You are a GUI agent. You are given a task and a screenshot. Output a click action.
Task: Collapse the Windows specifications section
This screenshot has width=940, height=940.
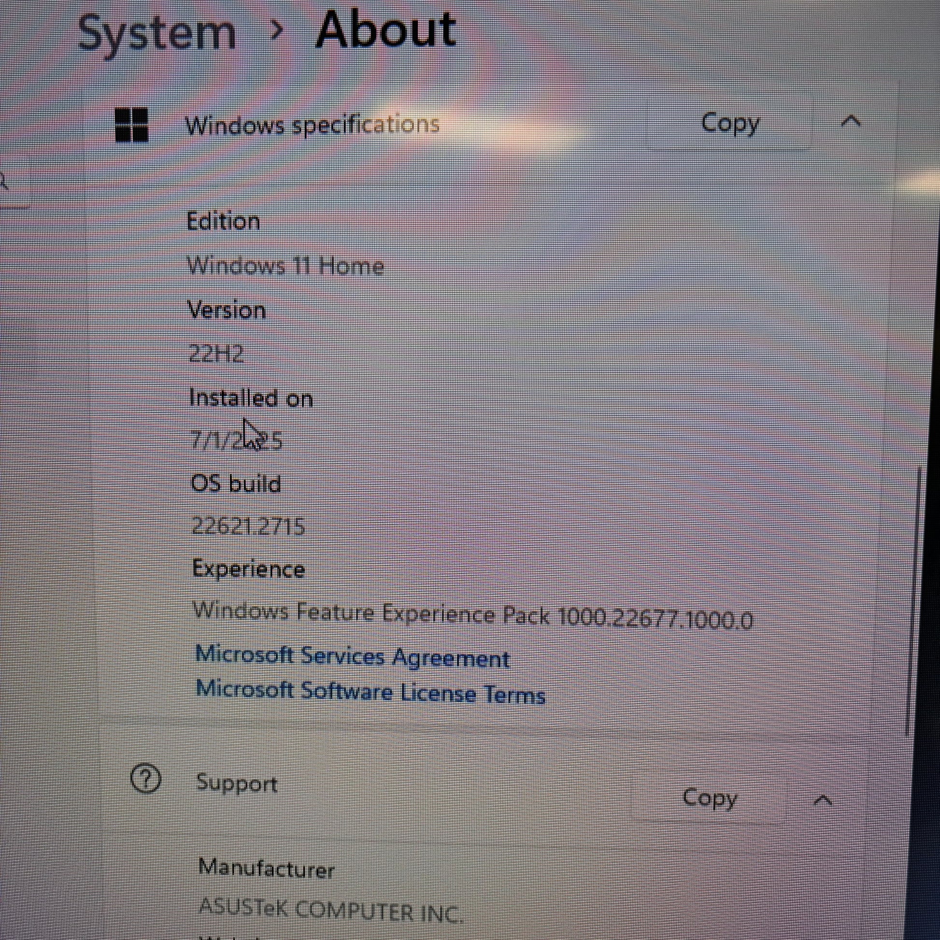(851, 121)
